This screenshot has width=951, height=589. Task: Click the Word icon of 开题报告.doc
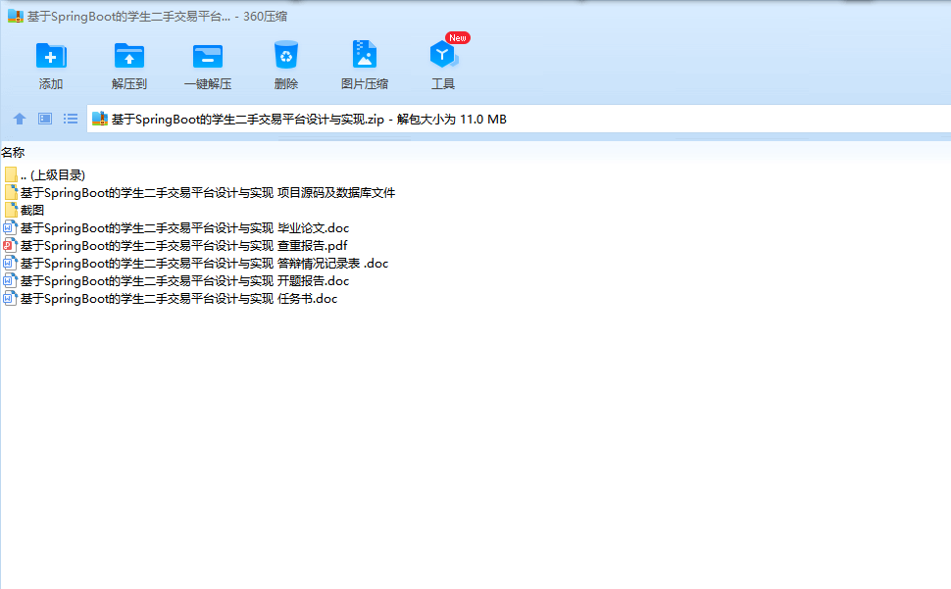coord(11,280)
